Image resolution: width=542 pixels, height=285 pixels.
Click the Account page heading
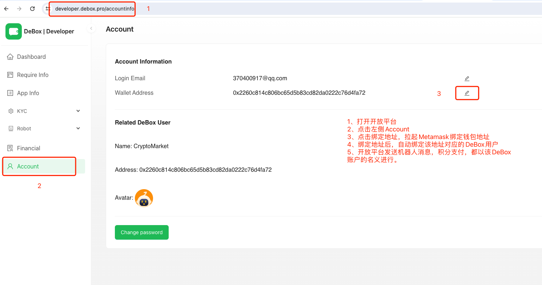click(120, 29)
